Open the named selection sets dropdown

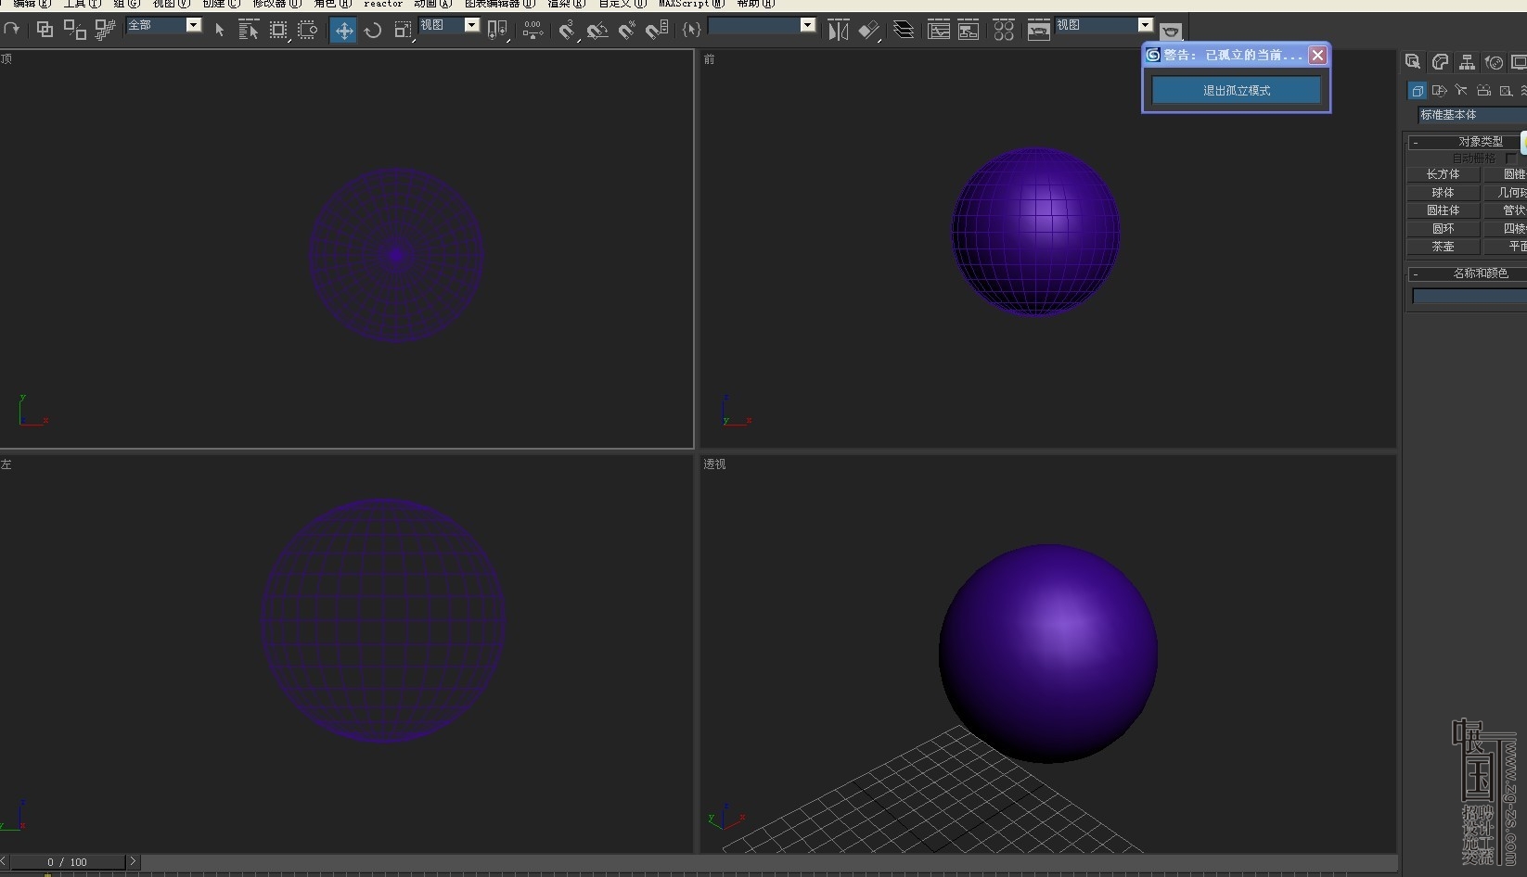(762, 25)
